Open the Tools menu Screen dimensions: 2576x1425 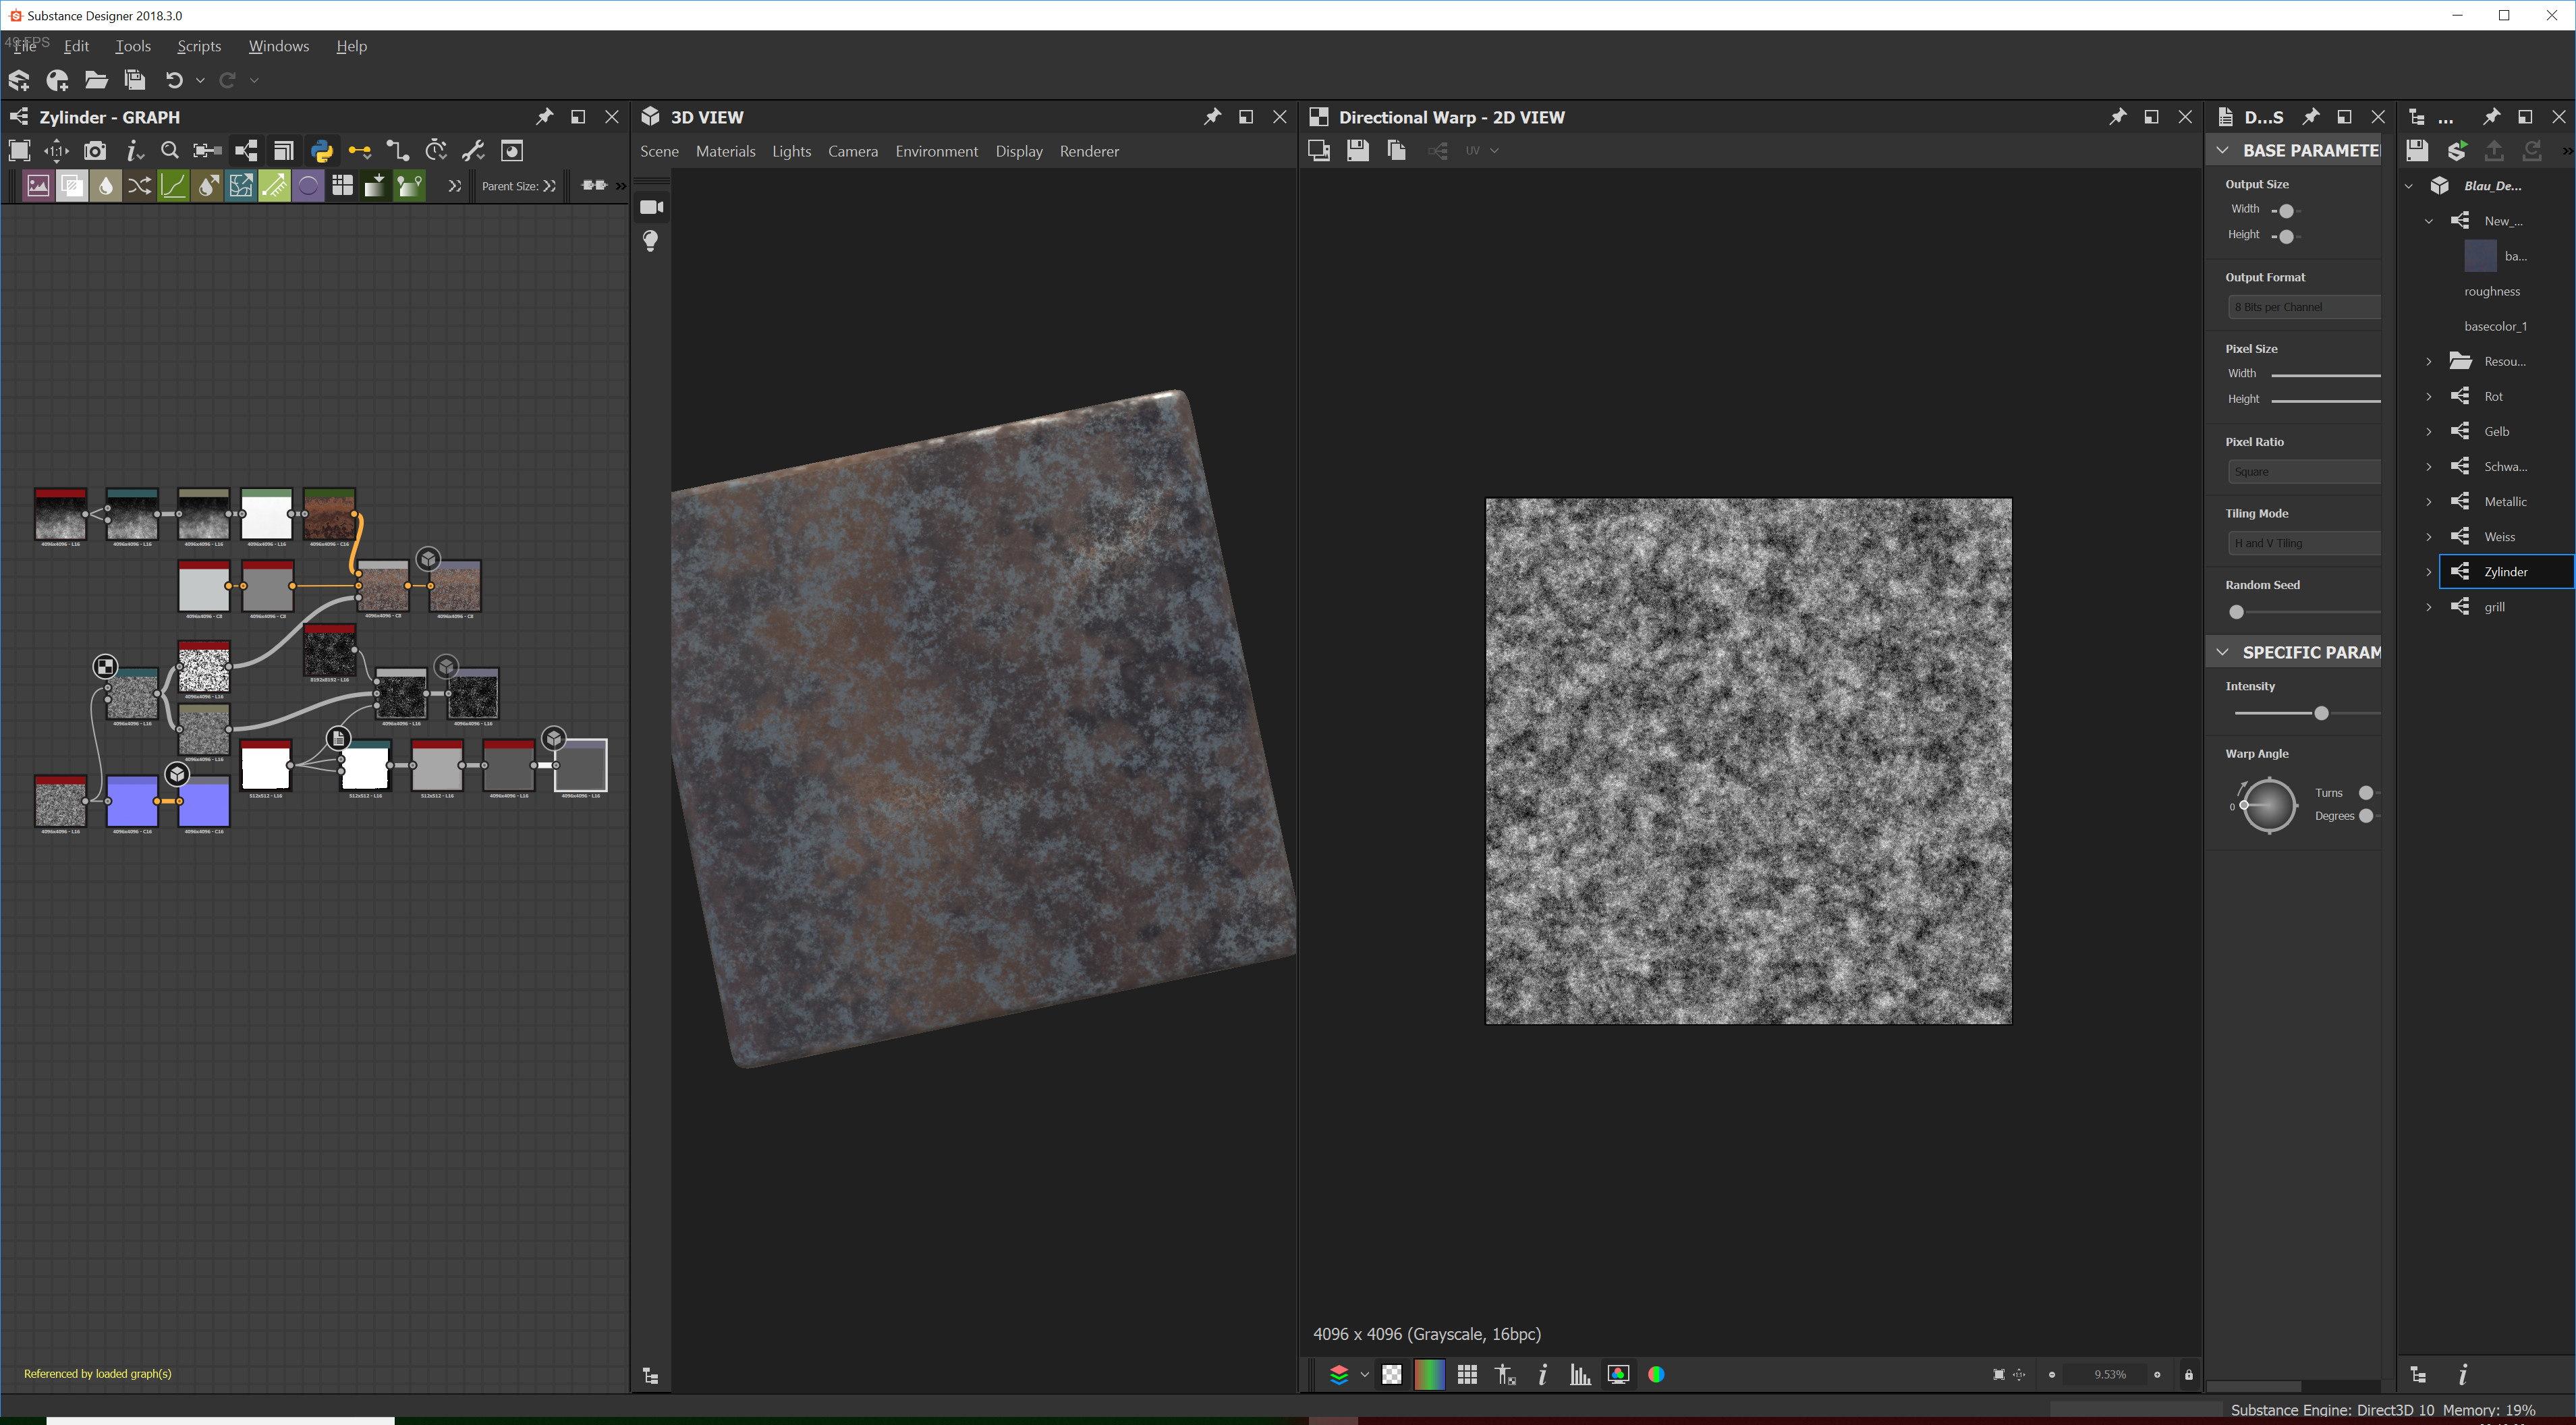point(132,46)
